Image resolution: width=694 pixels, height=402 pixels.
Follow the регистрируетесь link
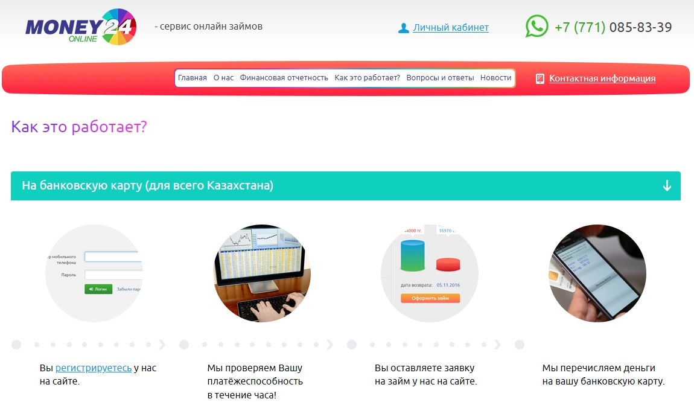pyautogui.click(x=94, y=368)
